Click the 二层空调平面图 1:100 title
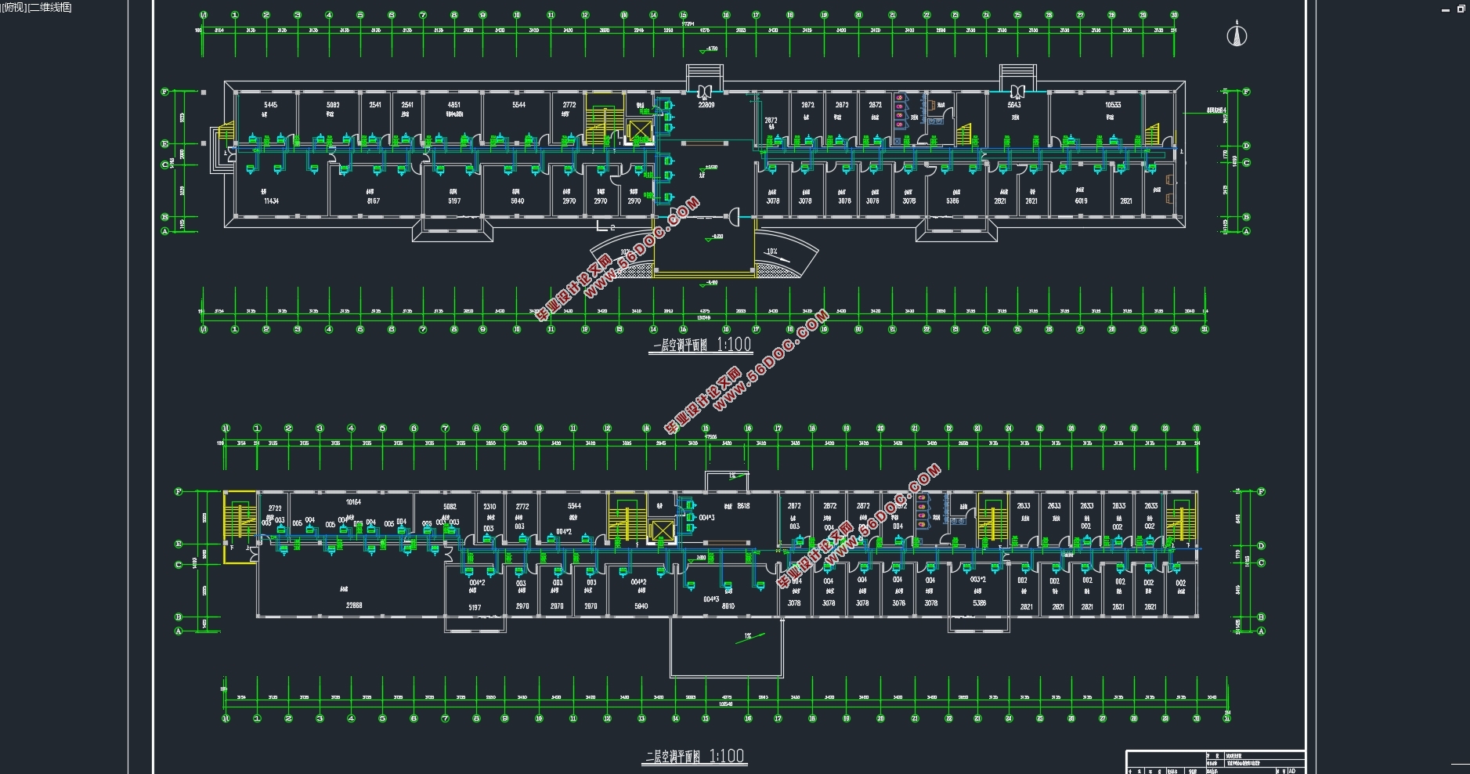The height and width of the screenshot is (774, 1470). click(694, 756)
